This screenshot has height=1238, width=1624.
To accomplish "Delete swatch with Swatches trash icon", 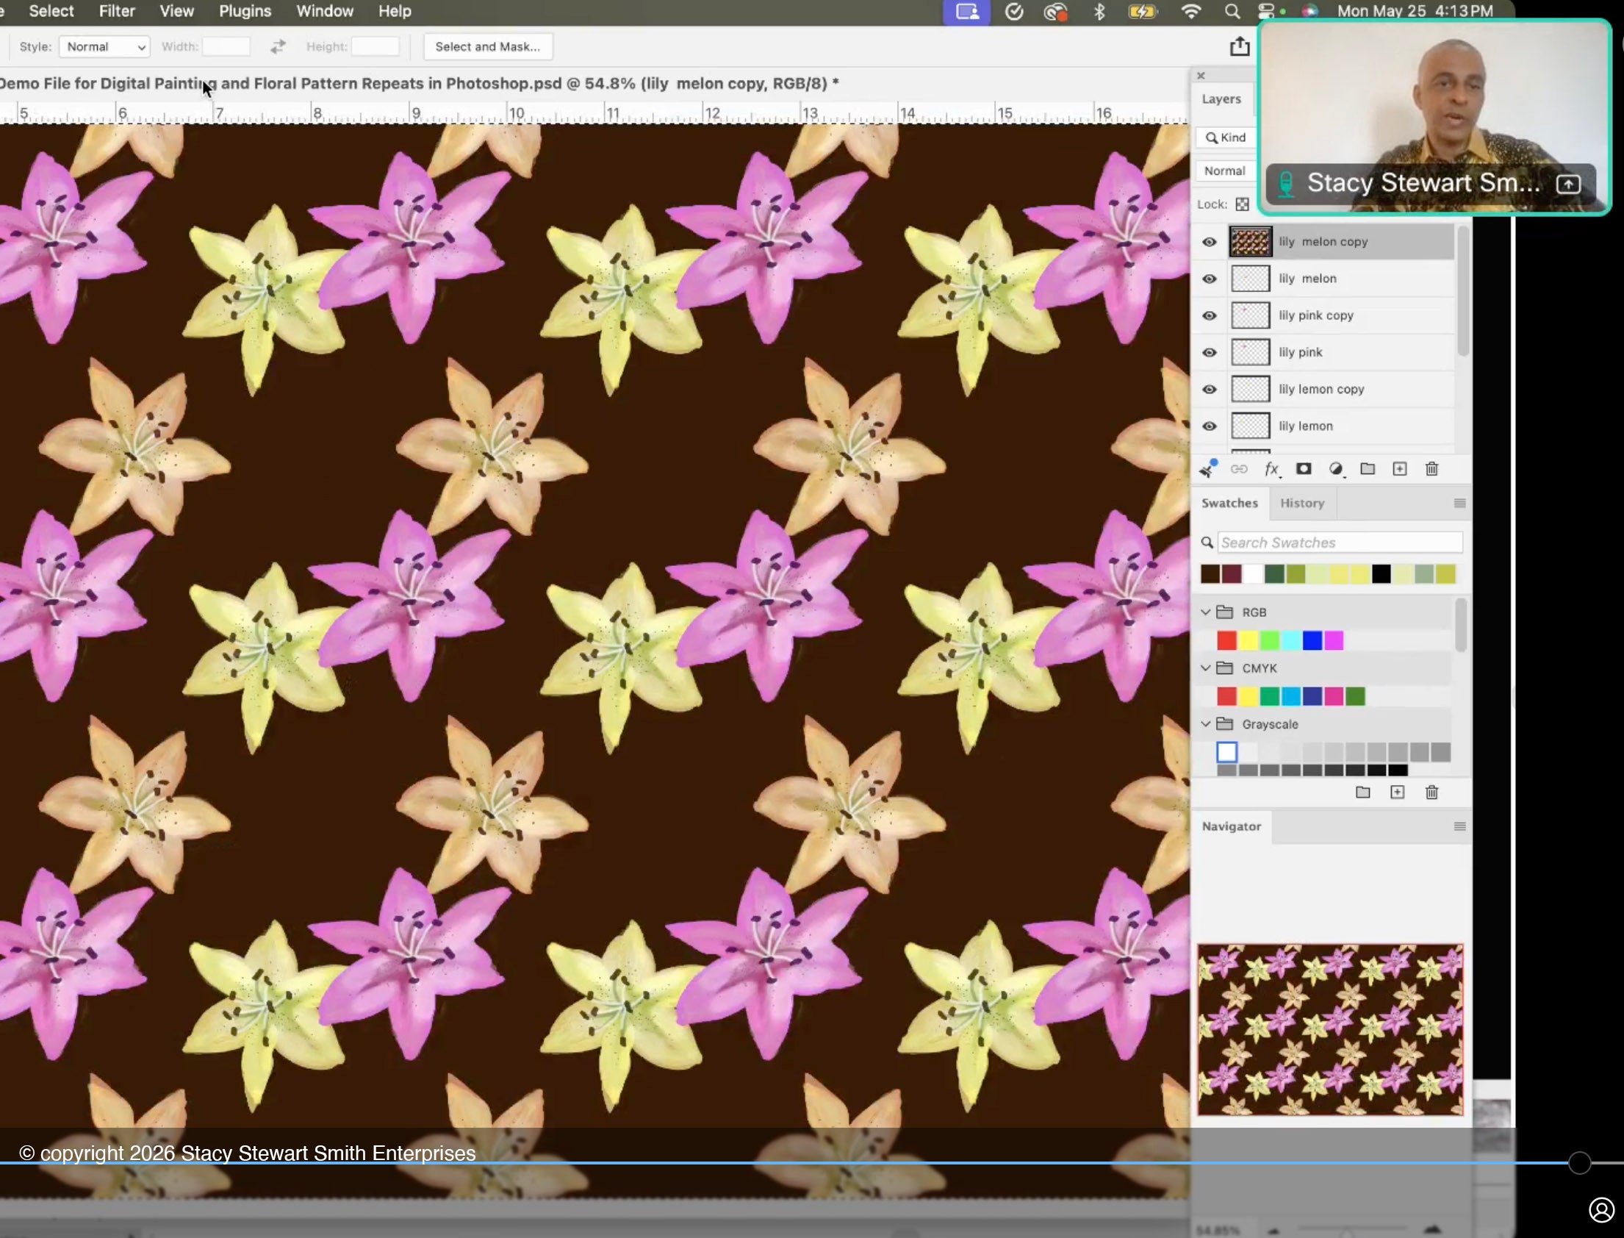I will click(x=1431, y=792).
